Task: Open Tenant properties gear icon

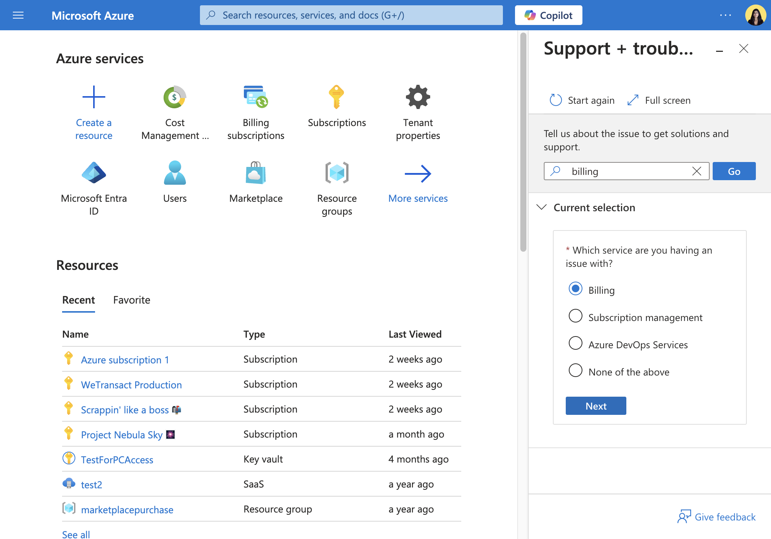Action: point(418,97)
